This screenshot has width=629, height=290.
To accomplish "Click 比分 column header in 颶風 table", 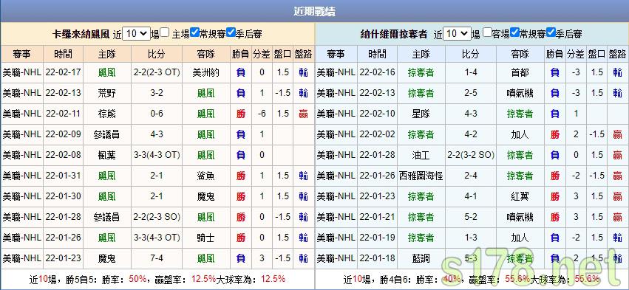I will [157, 54].
